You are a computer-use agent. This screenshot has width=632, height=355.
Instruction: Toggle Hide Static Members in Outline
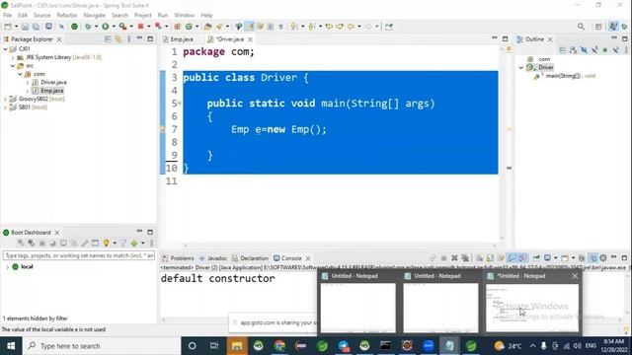coord(594,50)
